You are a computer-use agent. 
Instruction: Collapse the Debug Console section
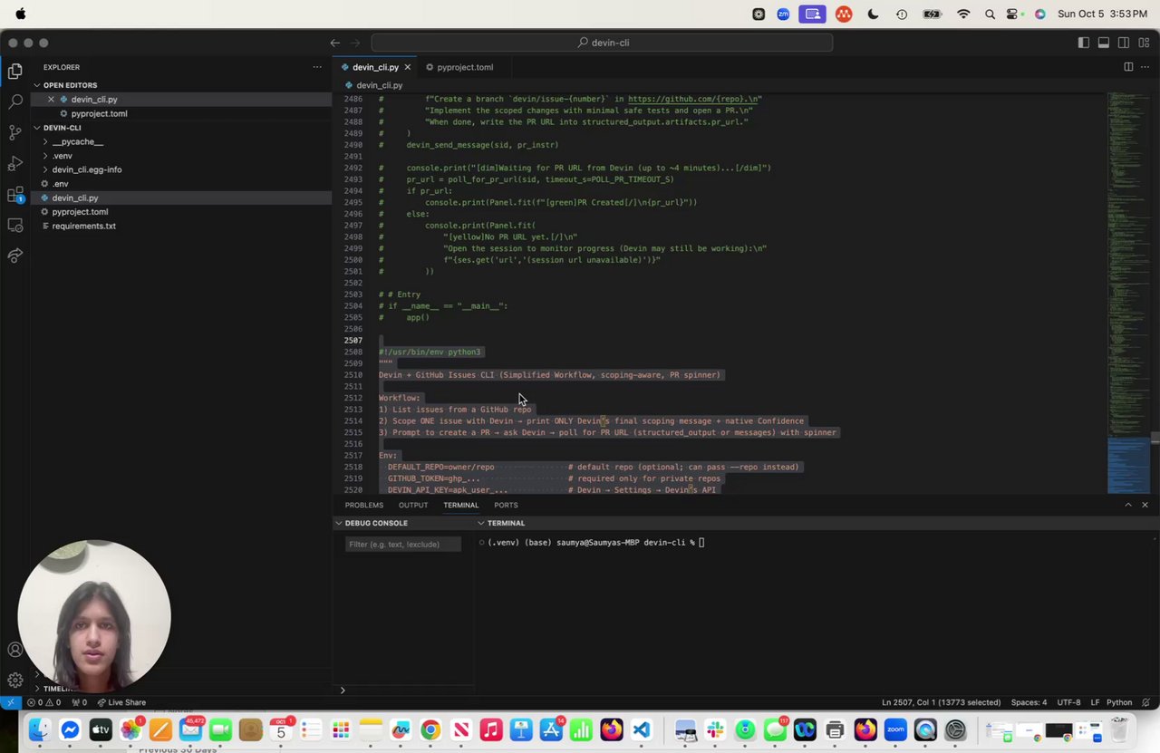[376, 523]
